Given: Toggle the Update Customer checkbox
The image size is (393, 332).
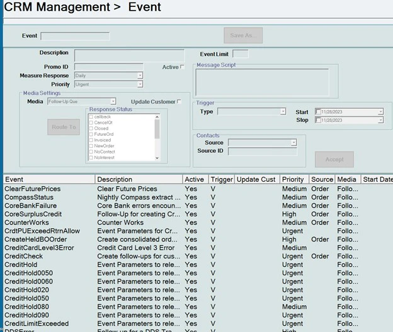Looking at the screenshot, I should 179,101.
